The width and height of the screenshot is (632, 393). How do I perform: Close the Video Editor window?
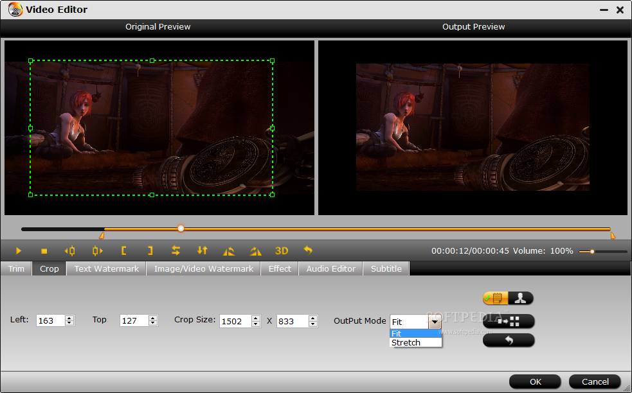tap(620, 10)
